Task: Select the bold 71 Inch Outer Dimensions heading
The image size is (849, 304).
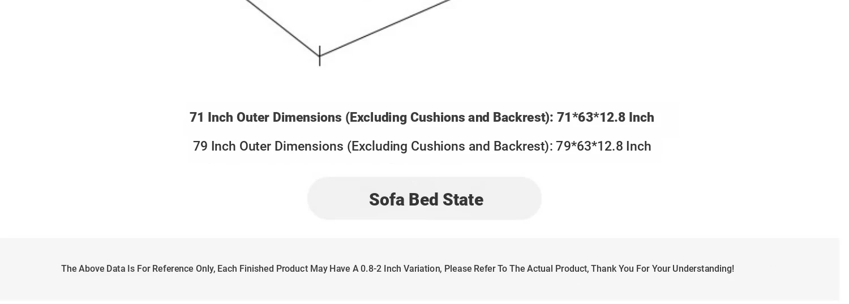Action: (422, 117)
